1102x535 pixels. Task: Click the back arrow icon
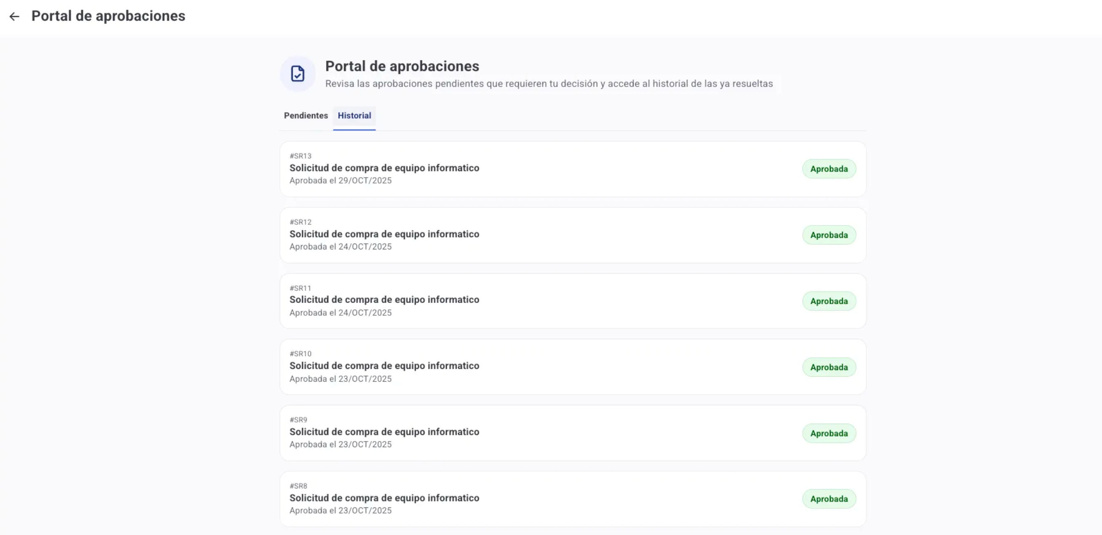coord(14,16)
